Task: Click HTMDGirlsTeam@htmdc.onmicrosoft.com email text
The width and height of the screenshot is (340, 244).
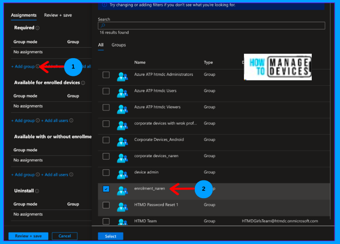Action: (280, 221)
